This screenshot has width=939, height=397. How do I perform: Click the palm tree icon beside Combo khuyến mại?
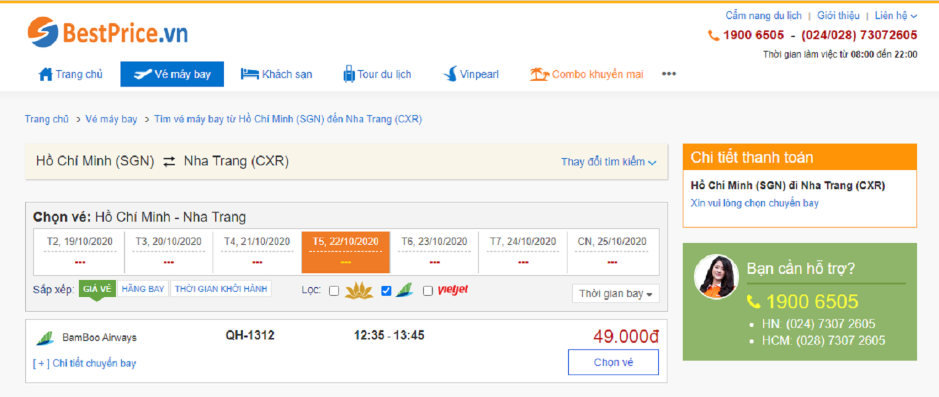[x=539, y=74]
